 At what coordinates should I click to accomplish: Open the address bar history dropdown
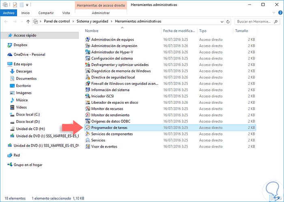222,22
